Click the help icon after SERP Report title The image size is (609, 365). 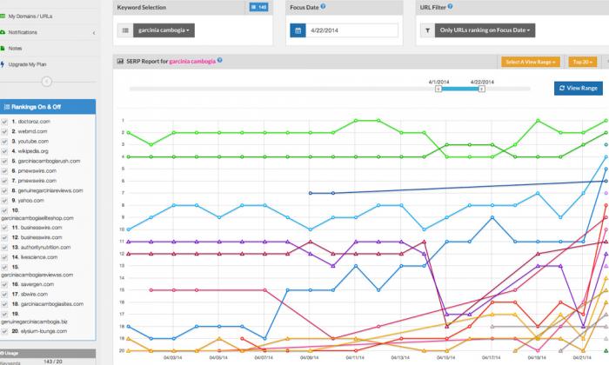219,60
